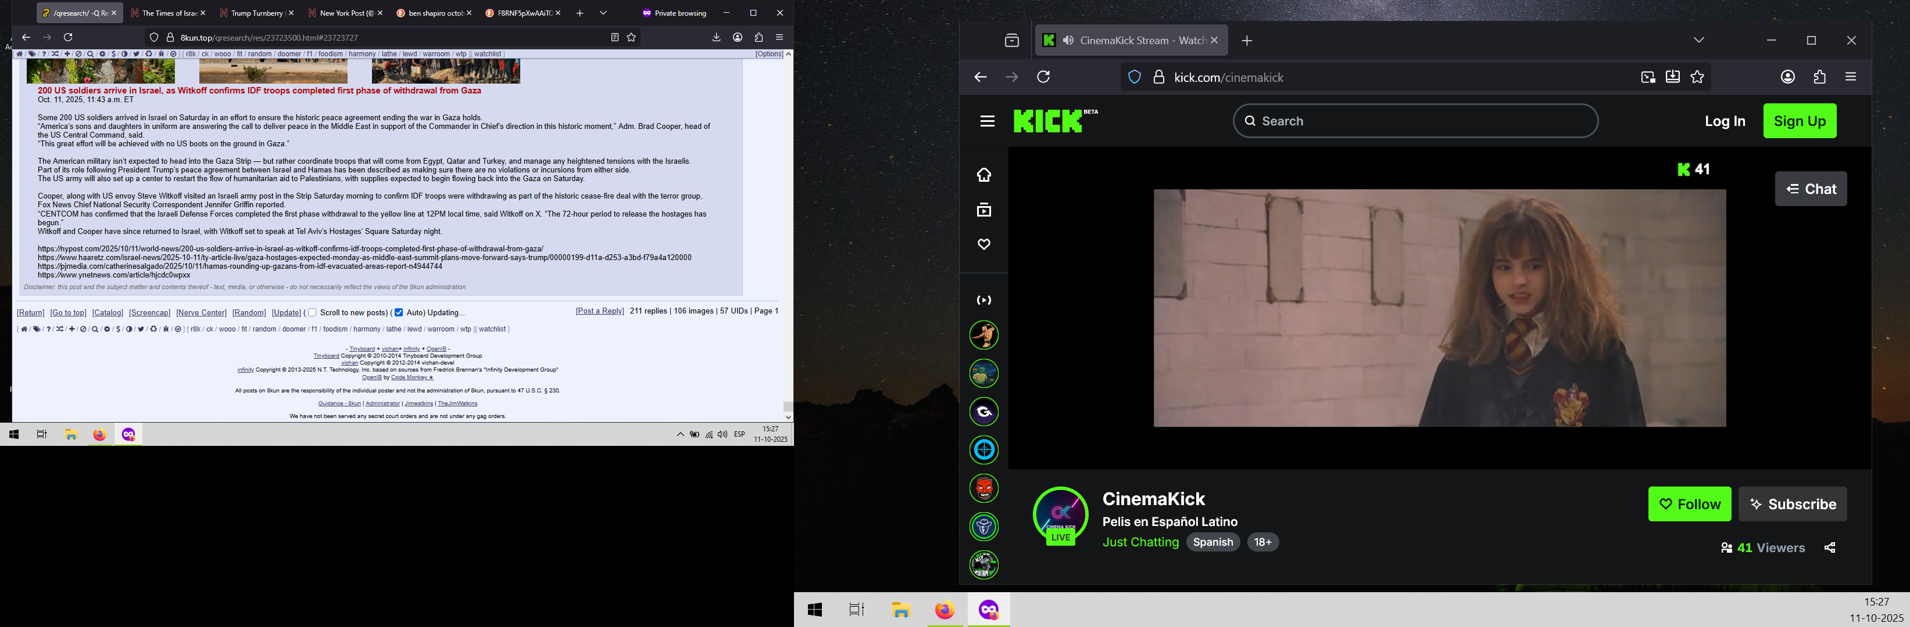The width and height of the screenshot is (1910, 627).
Task: Mute audio on CinemaKick Stream tab
Action: [1068, 41]
